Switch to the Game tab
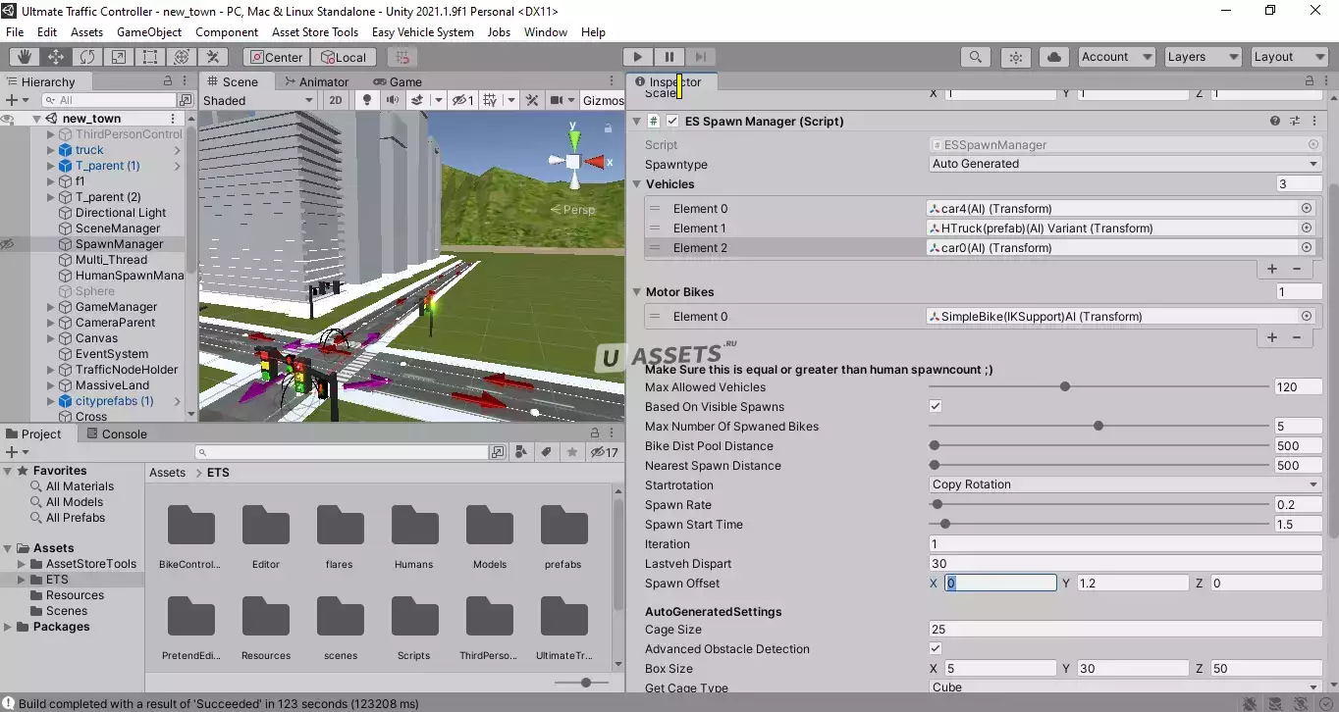The width and height of the screenshot is (1339, 712). pyautogui.click(x=399, y=81)
